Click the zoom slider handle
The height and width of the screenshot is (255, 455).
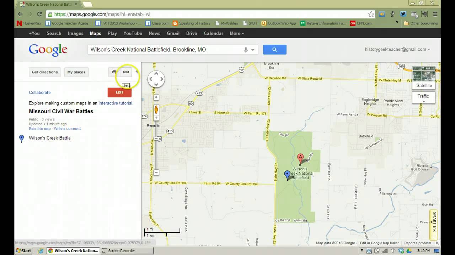(x=156, y=138)
